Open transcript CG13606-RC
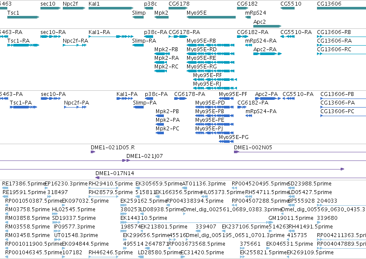366x259 pixels. pyautogui.click(x=341, y=54)
